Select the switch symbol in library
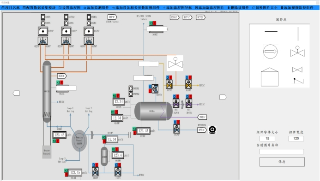 click(x=298, y=81)
